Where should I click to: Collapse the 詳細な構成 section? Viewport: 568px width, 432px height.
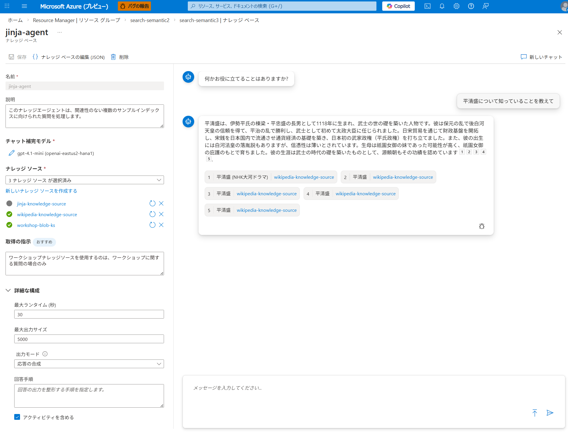pos(8,290)
